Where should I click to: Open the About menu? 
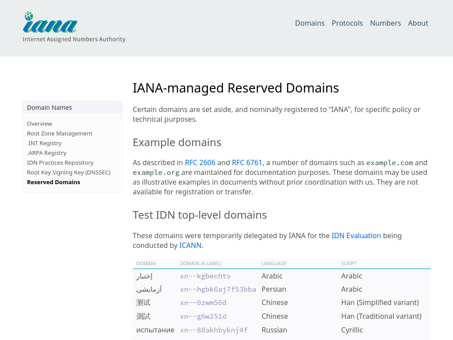pyautogui.click(x=418, y=23)
